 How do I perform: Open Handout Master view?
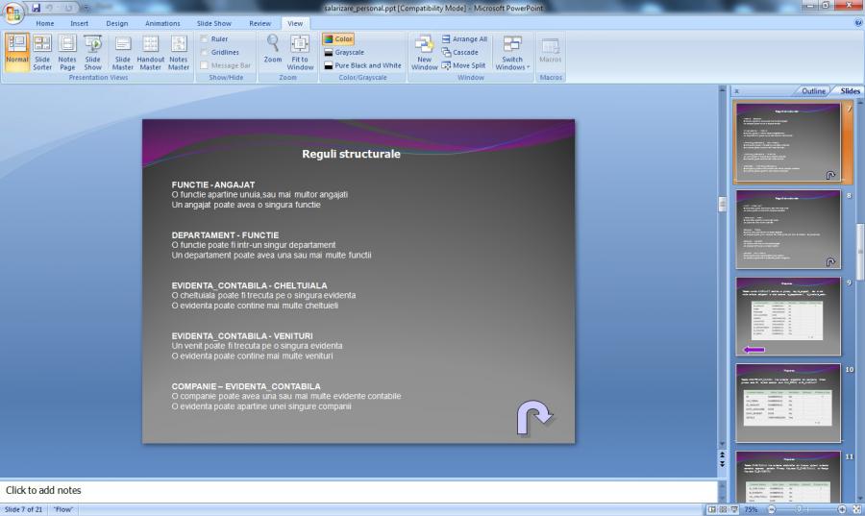point(151,52)
